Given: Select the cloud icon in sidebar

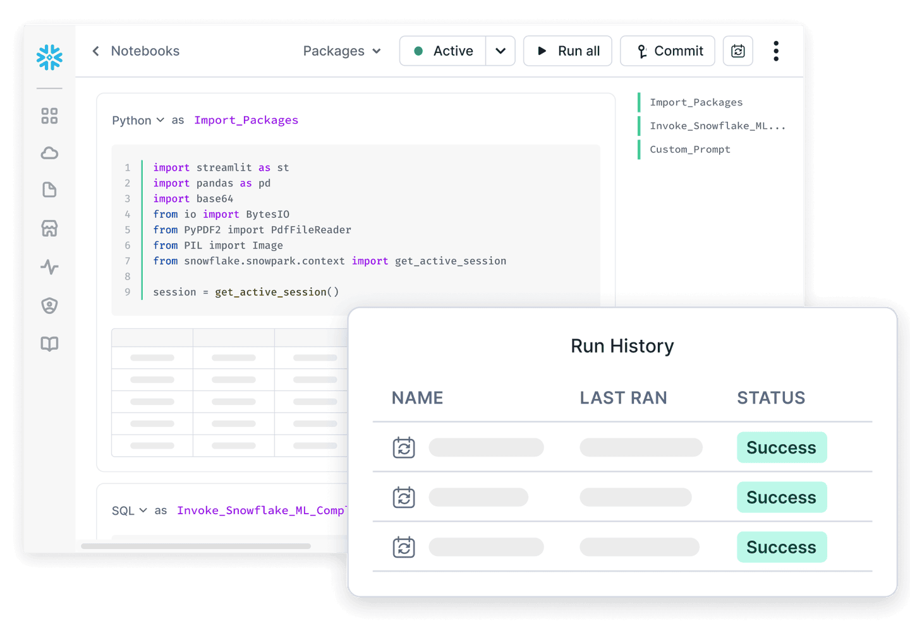Looking at the screenshot, I should pos(49,154).
